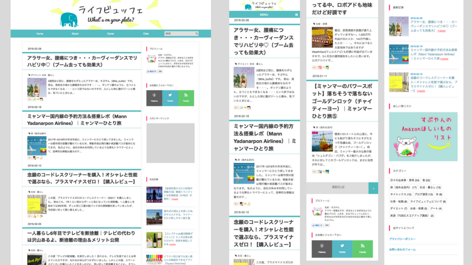Tap the MENU bar in the mobile layout

click(264, 14)
